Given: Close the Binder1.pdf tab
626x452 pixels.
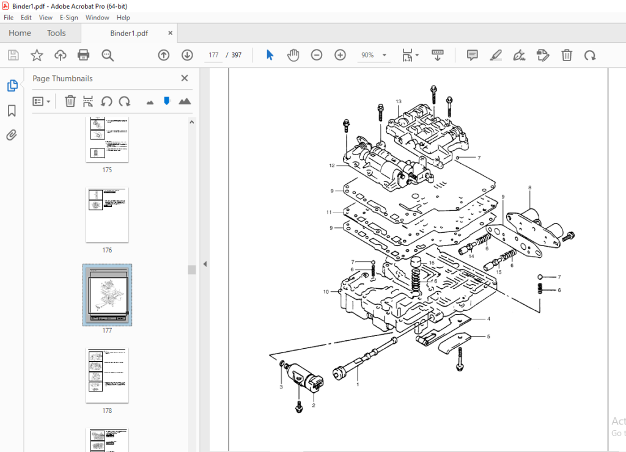Looking at the screenshot, I should click(171, 33).
